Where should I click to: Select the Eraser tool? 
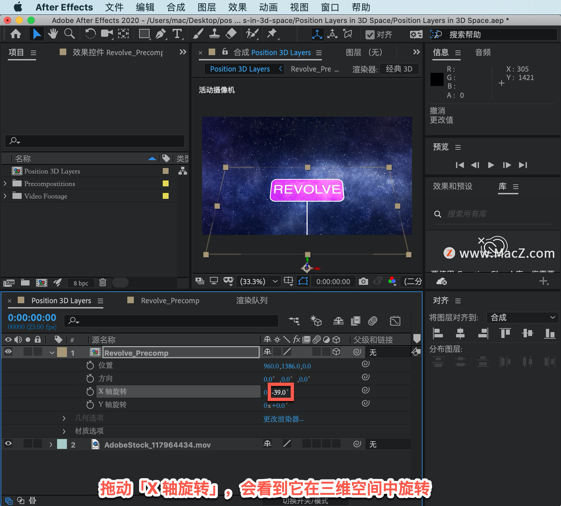[x=231, y=34]
